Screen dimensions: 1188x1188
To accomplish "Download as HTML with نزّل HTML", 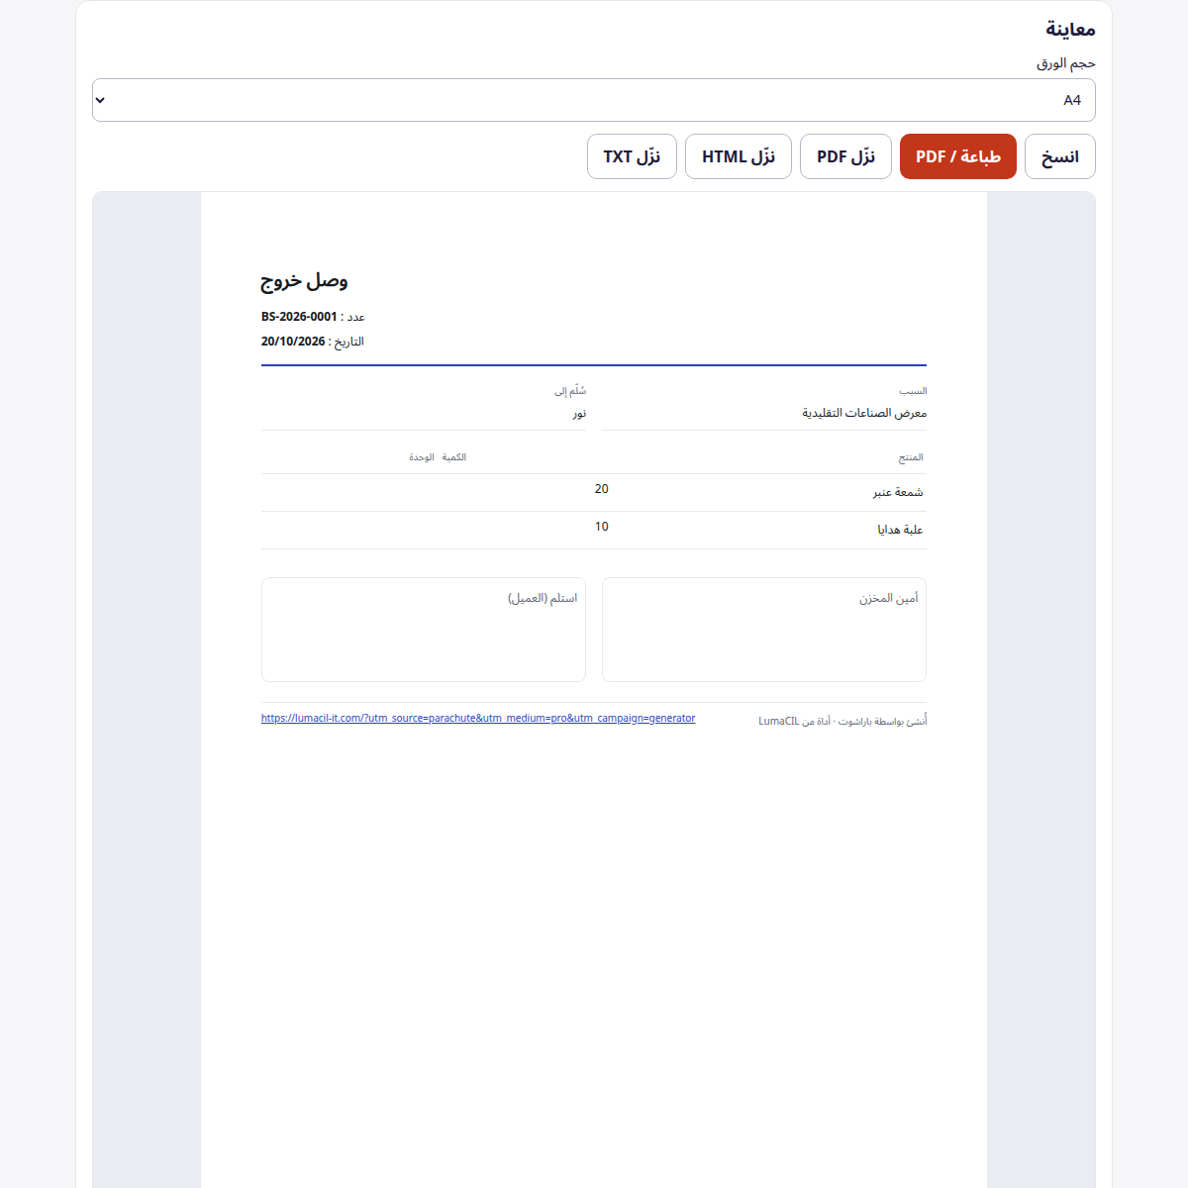I will [739, 156].
